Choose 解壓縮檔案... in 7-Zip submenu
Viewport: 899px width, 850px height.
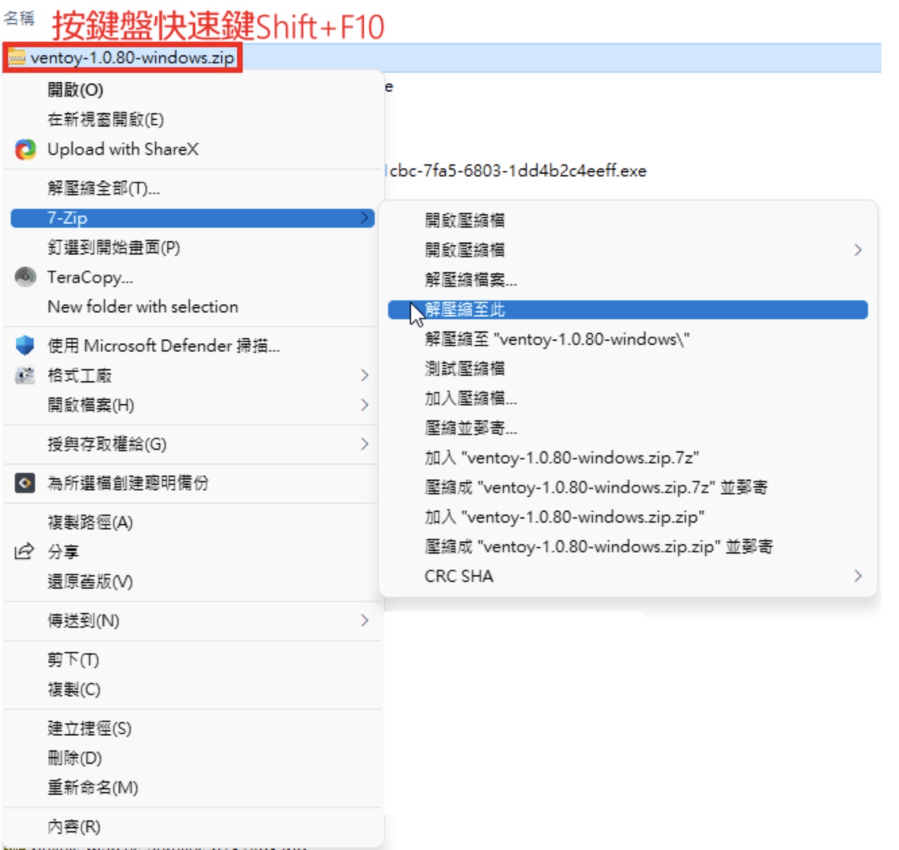pyautogui.click(x=628, y=280)
